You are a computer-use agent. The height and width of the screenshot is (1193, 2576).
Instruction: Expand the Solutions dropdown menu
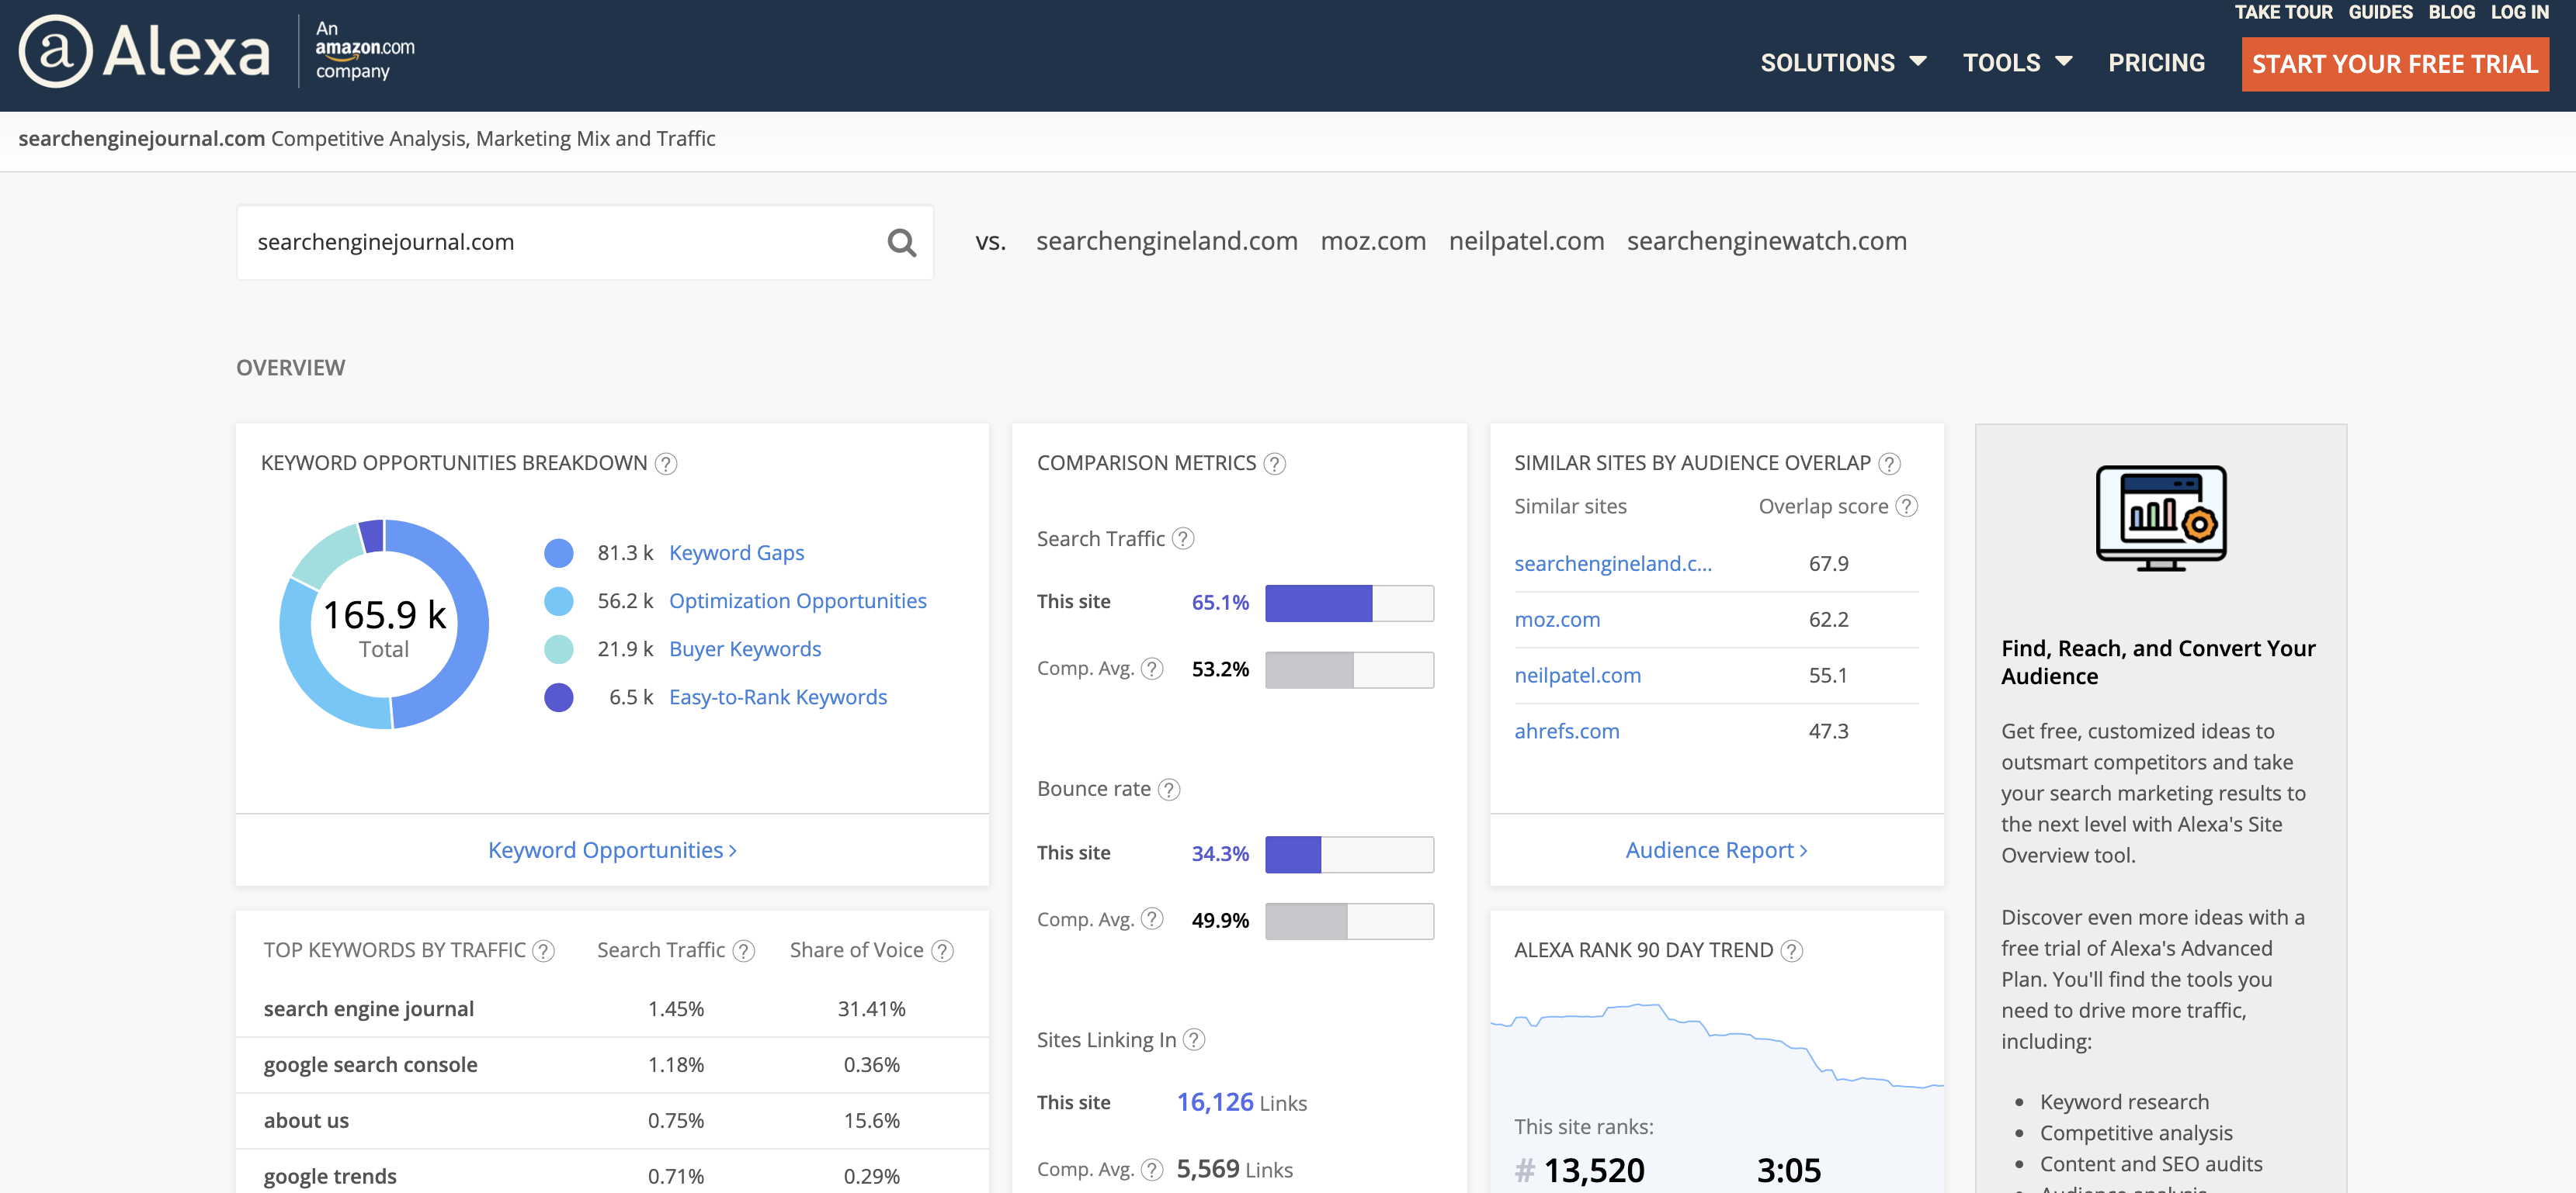point(1843,63)
